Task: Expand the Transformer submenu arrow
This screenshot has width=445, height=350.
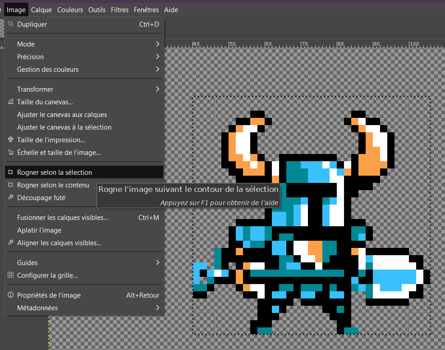Action: coord(157,89)
